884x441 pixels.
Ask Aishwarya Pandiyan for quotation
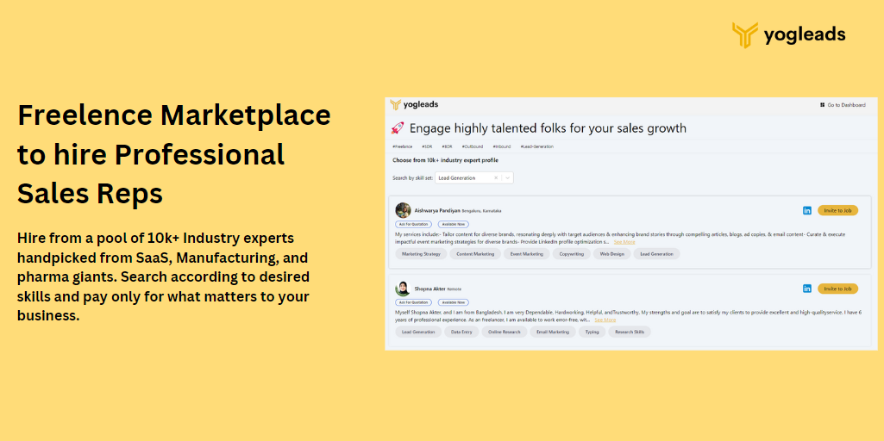point(413,224)
